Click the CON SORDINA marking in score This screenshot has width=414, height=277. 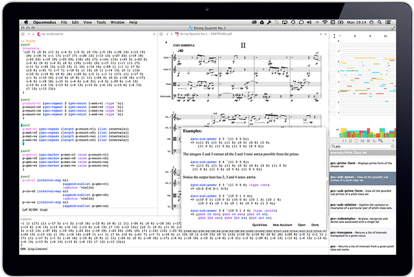tap(184, 45)
